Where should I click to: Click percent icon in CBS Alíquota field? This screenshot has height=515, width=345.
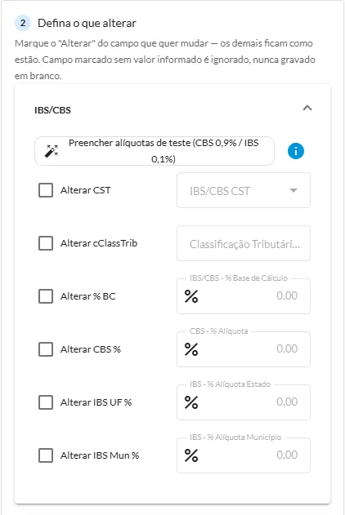(191, 349)
